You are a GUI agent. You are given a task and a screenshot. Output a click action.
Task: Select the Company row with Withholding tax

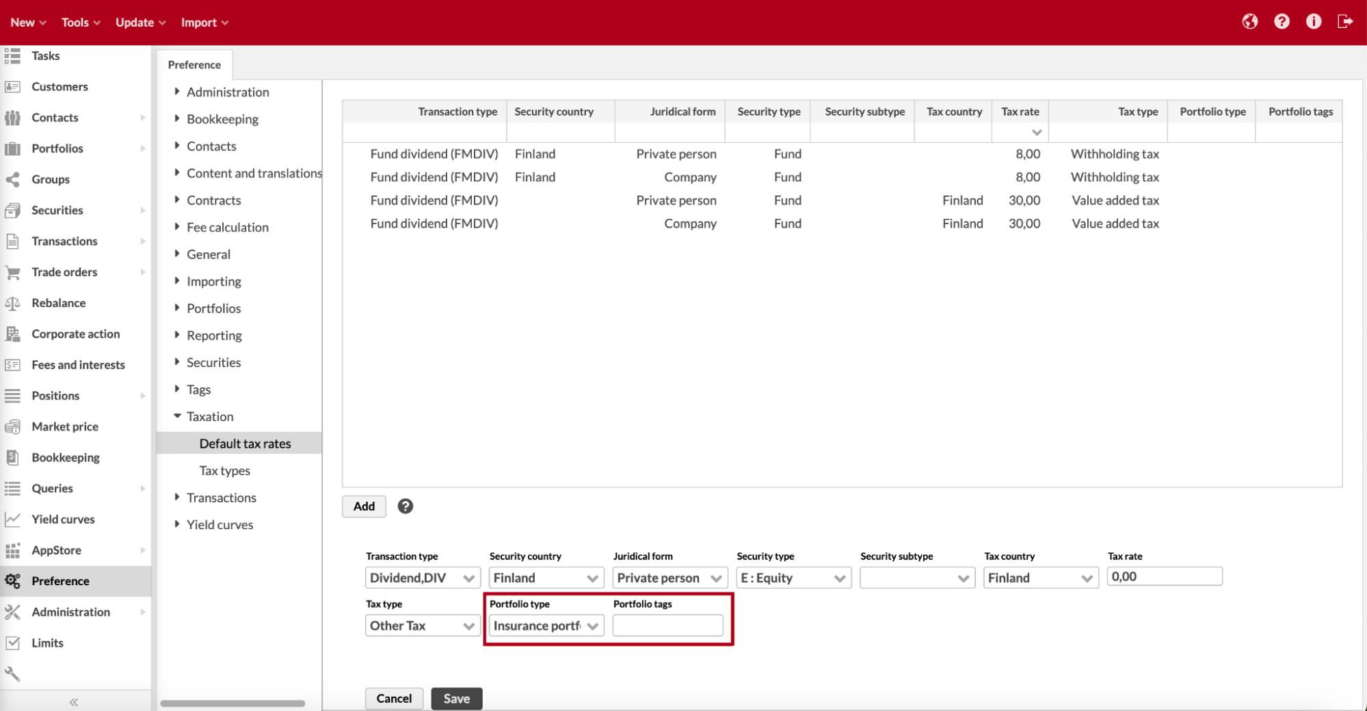(842, 177)
